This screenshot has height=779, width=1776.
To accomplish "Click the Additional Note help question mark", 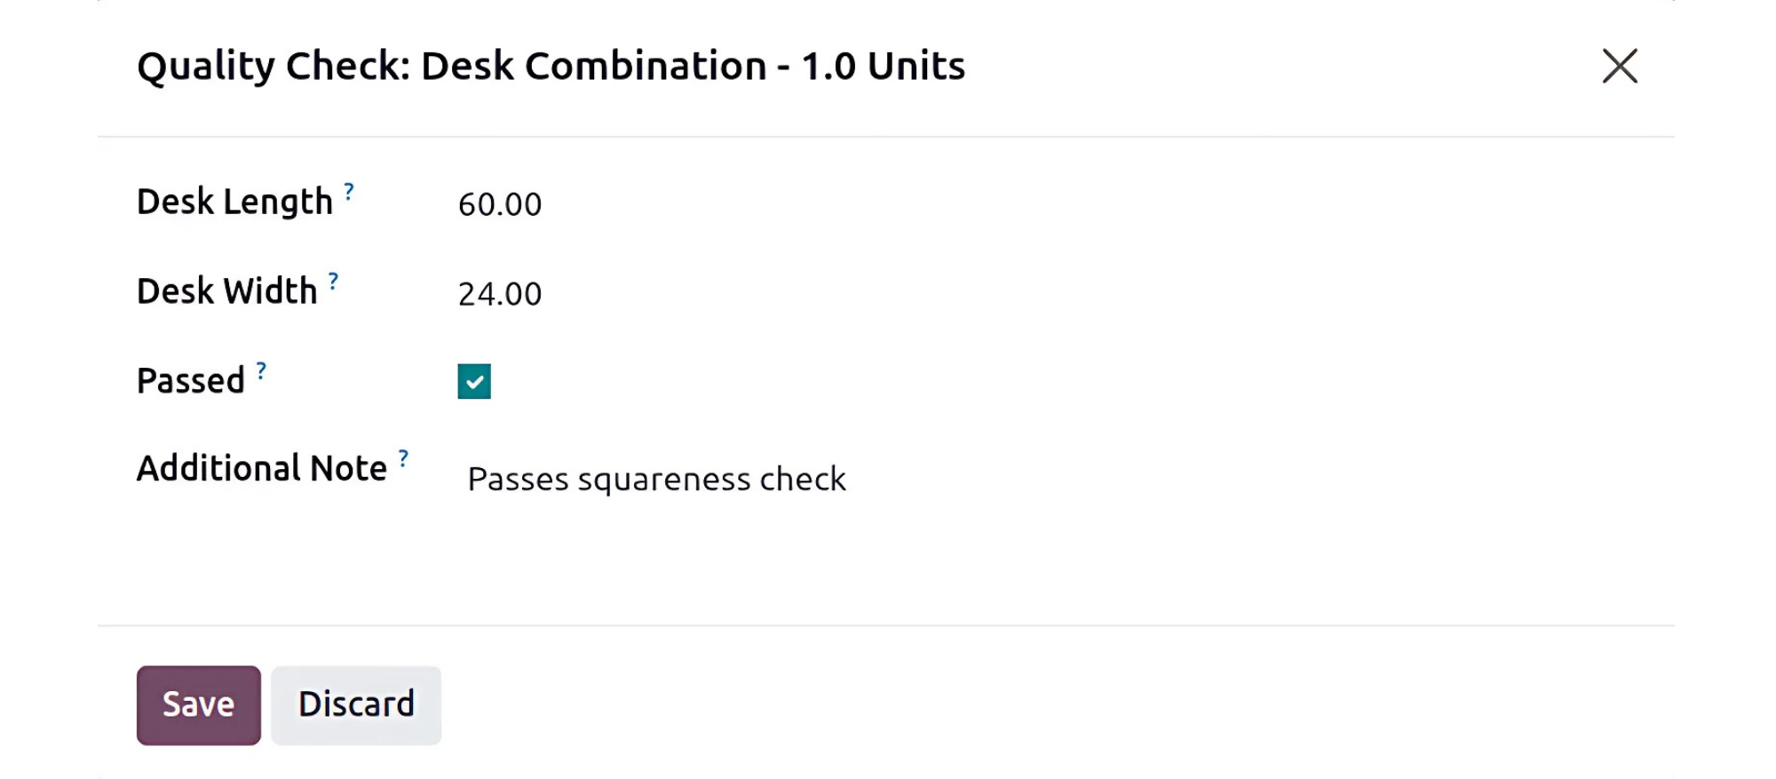I will pyautogui.click(x=403, y=458).
